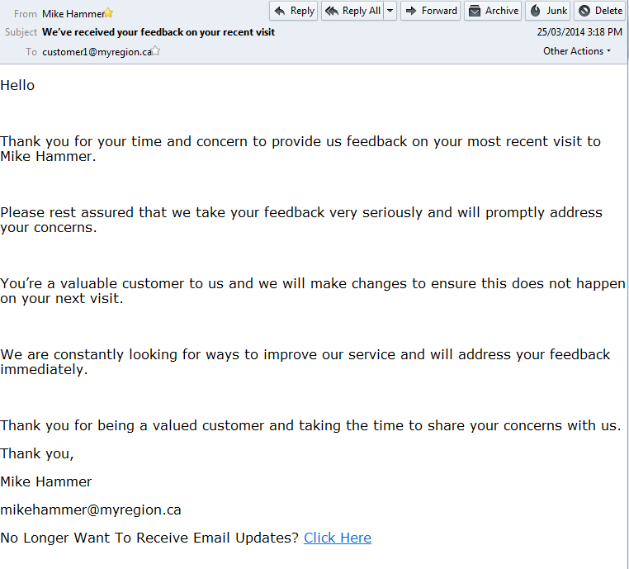Forward this email message
629x569 pixels.
[x=430, y=11]
